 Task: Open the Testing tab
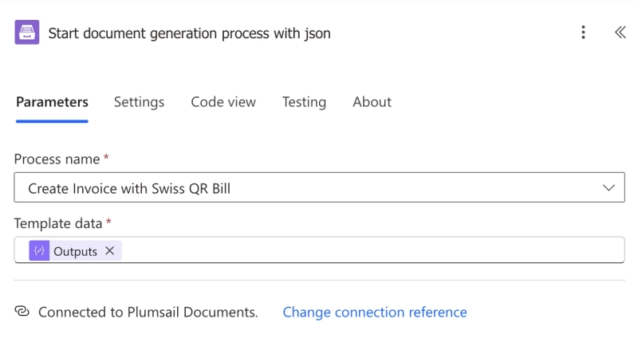click(305, 102)
